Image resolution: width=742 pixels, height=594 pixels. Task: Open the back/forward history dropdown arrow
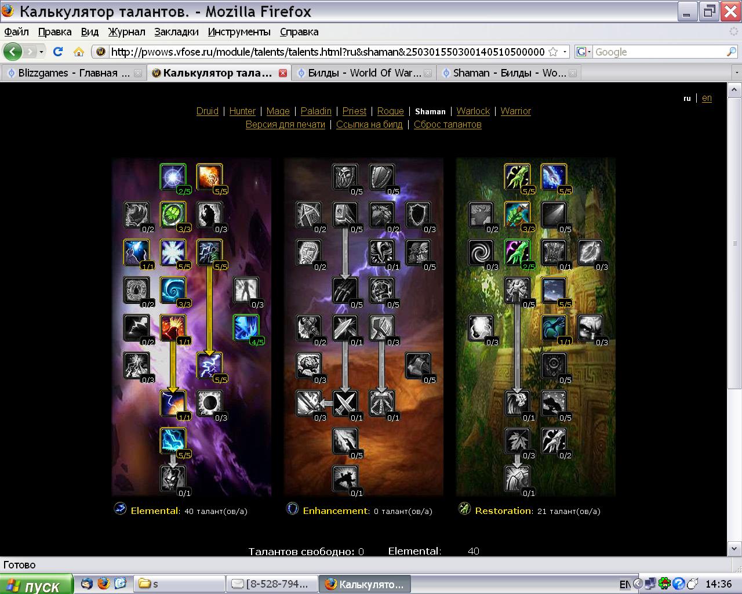(x=42, y=52)
